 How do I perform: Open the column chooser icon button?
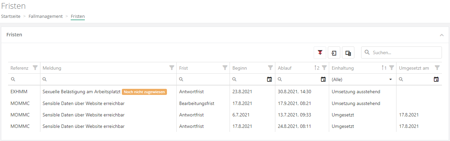coord(348,53)
